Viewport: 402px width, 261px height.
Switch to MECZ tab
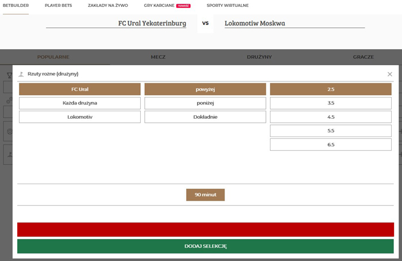point(158,57)
